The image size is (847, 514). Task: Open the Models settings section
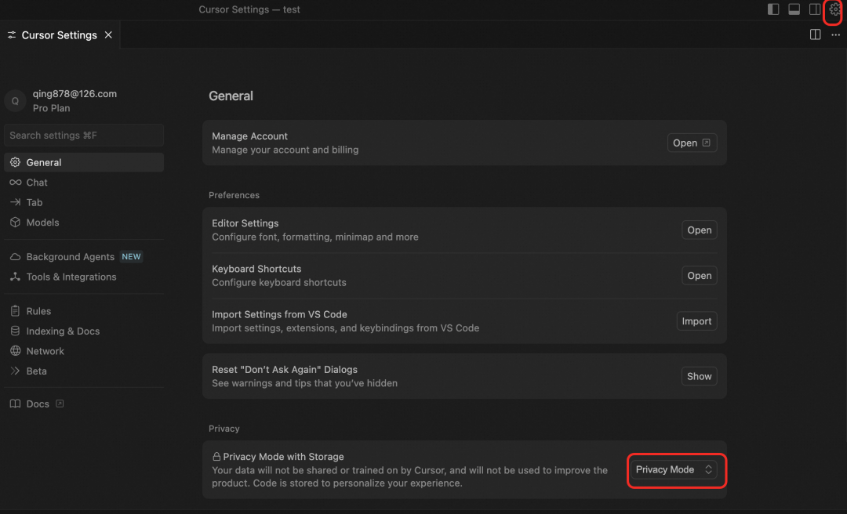(84, 223)
